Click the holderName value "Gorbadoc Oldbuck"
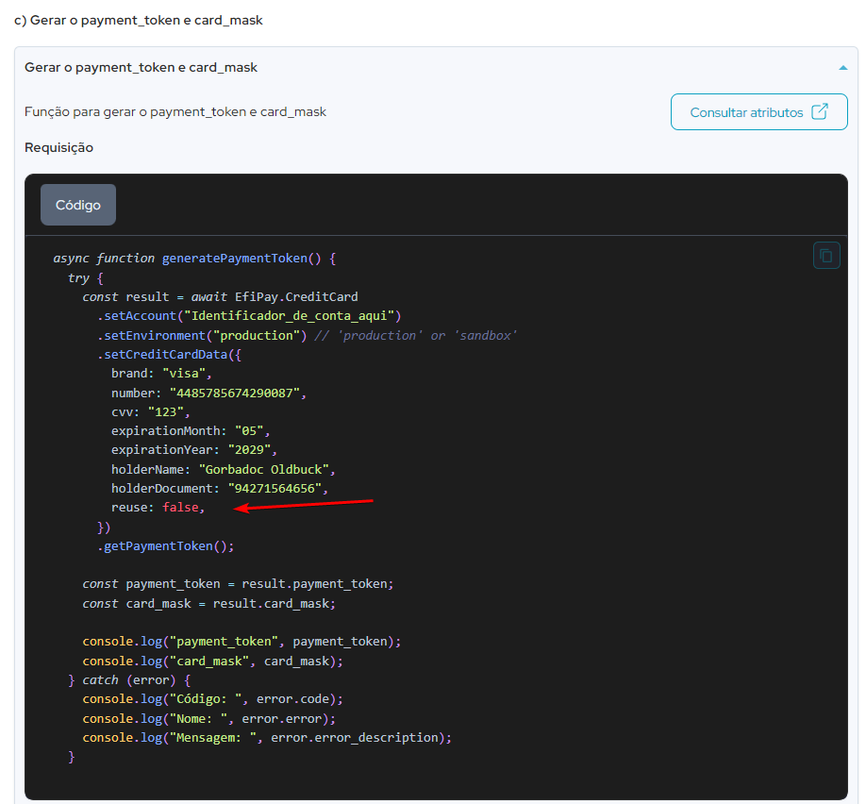Viewport: 866px width, 804px height. tap(263, 470)
